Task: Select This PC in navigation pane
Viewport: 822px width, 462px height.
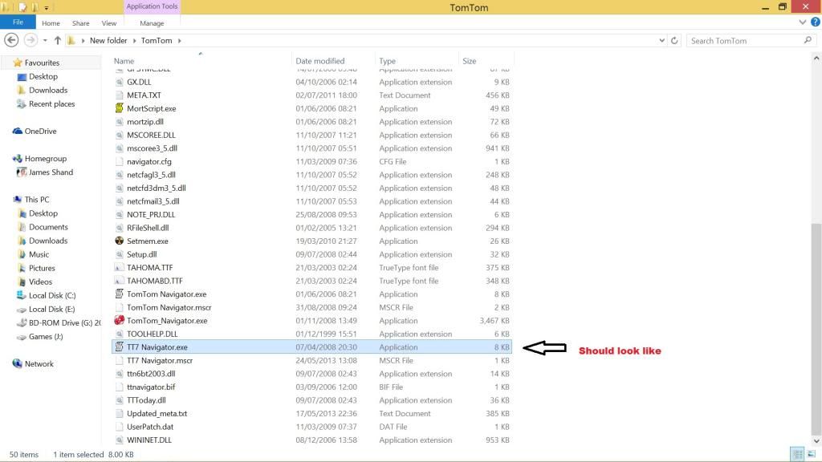Action: [37, 200]
